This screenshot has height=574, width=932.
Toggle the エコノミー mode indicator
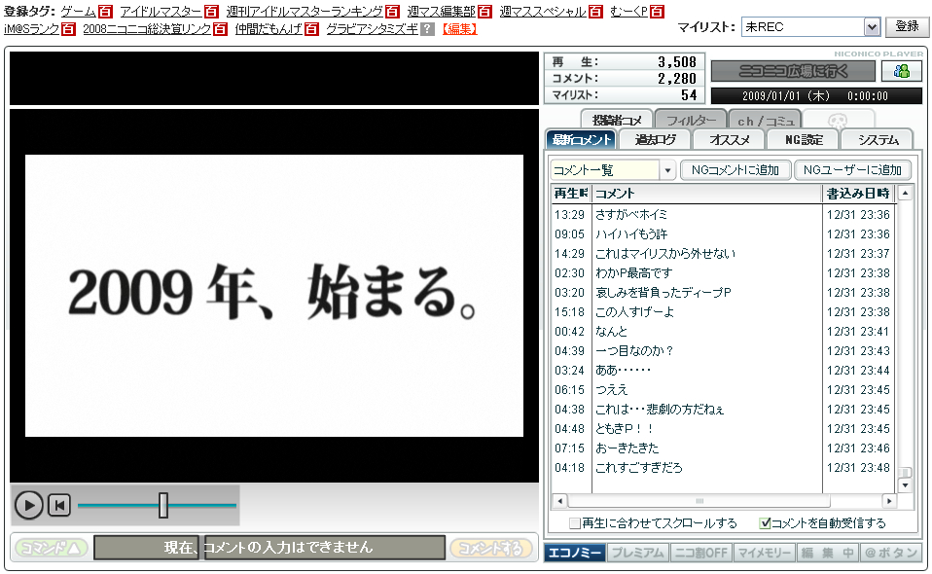574,553
